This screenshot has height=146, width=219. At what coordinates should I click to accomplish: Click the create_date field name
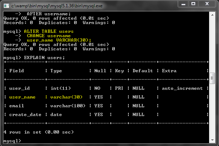(25, 115)
